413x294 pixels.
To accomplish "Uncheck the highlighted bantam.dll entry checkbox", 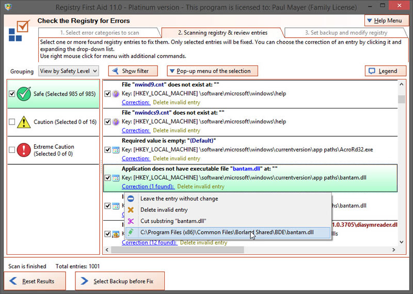I will [107, 178].
